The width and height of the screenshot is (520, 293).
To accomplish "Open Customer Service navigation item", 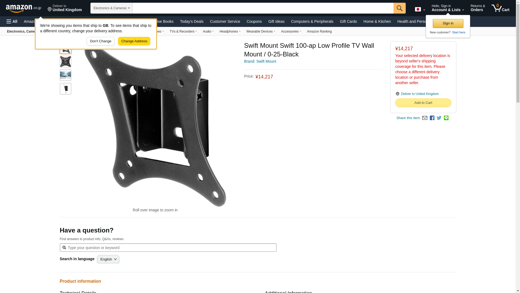I will click(x=225, y=21).
